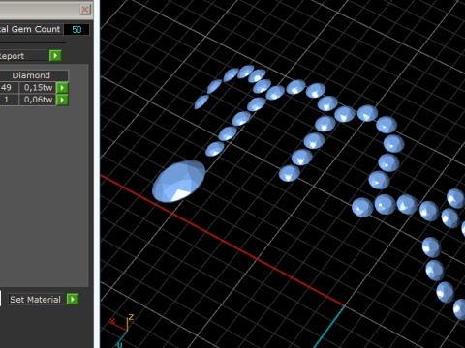This screenshot has height=348, width=465.
Task: Select the Diamond column header
Action: (x=34, y=75)
